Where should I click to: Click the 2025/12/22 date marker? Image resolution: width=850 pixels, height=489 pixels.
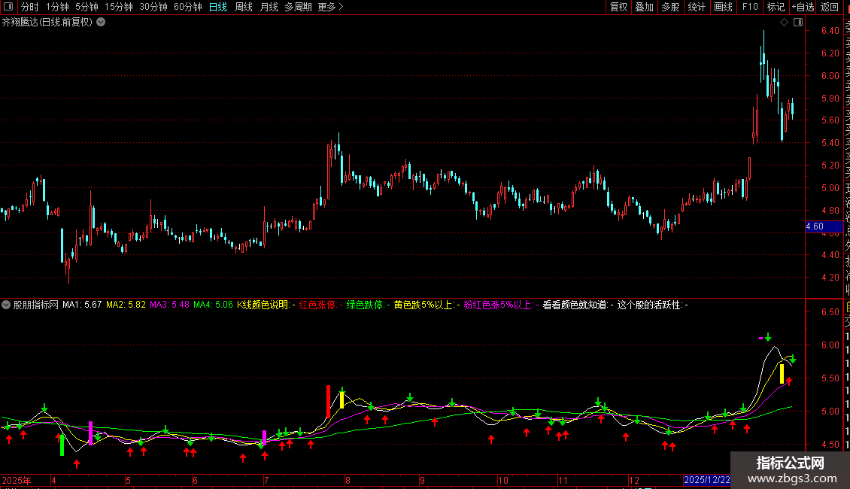coord(707,480)
